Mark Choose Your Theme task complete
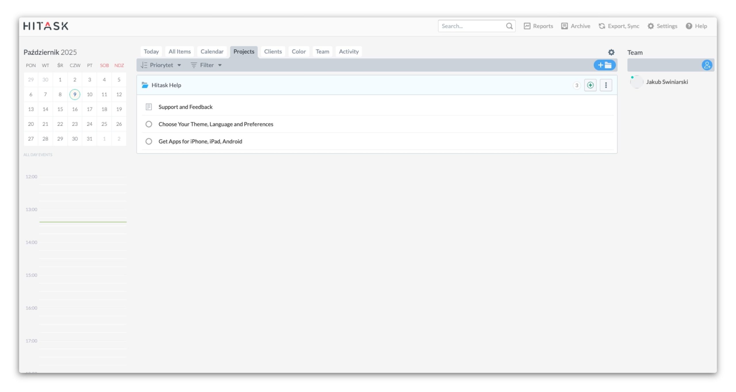This screenshot has height=392, width=736. [x=149, y=124]
